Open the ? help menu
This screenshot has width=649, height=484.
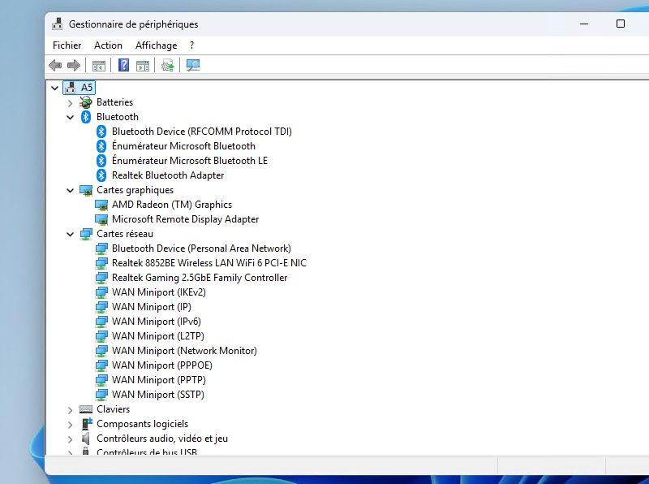point(192,45)
